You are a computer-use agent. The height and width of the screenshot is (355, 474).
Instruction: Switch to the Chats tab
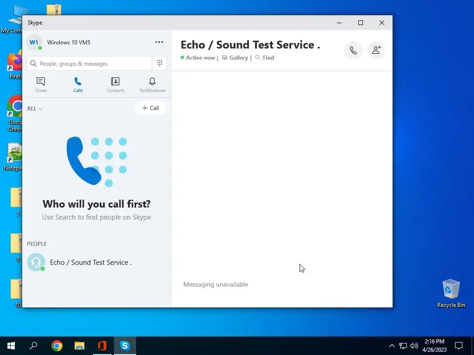pos(41,85)
